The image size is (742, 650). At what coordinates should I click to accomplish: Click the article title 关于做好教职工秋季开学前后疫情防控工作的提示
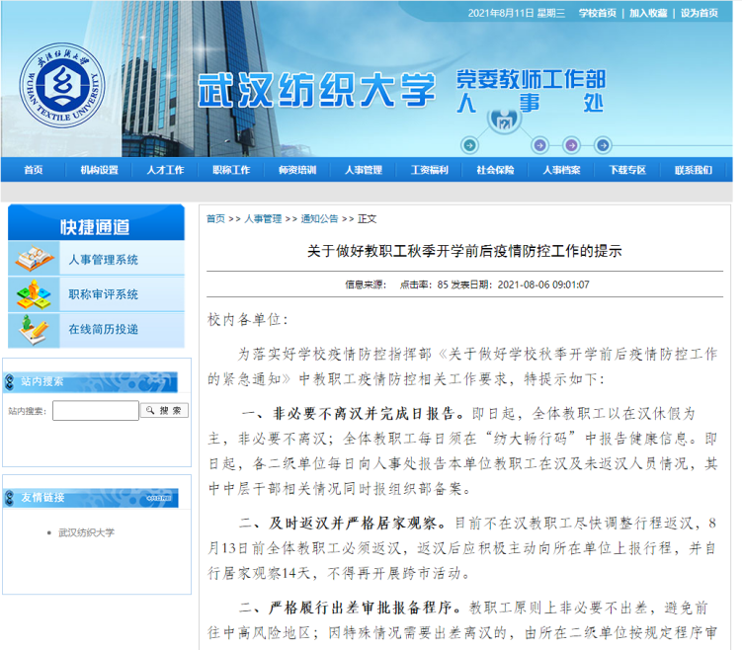[x=464, y=251]
